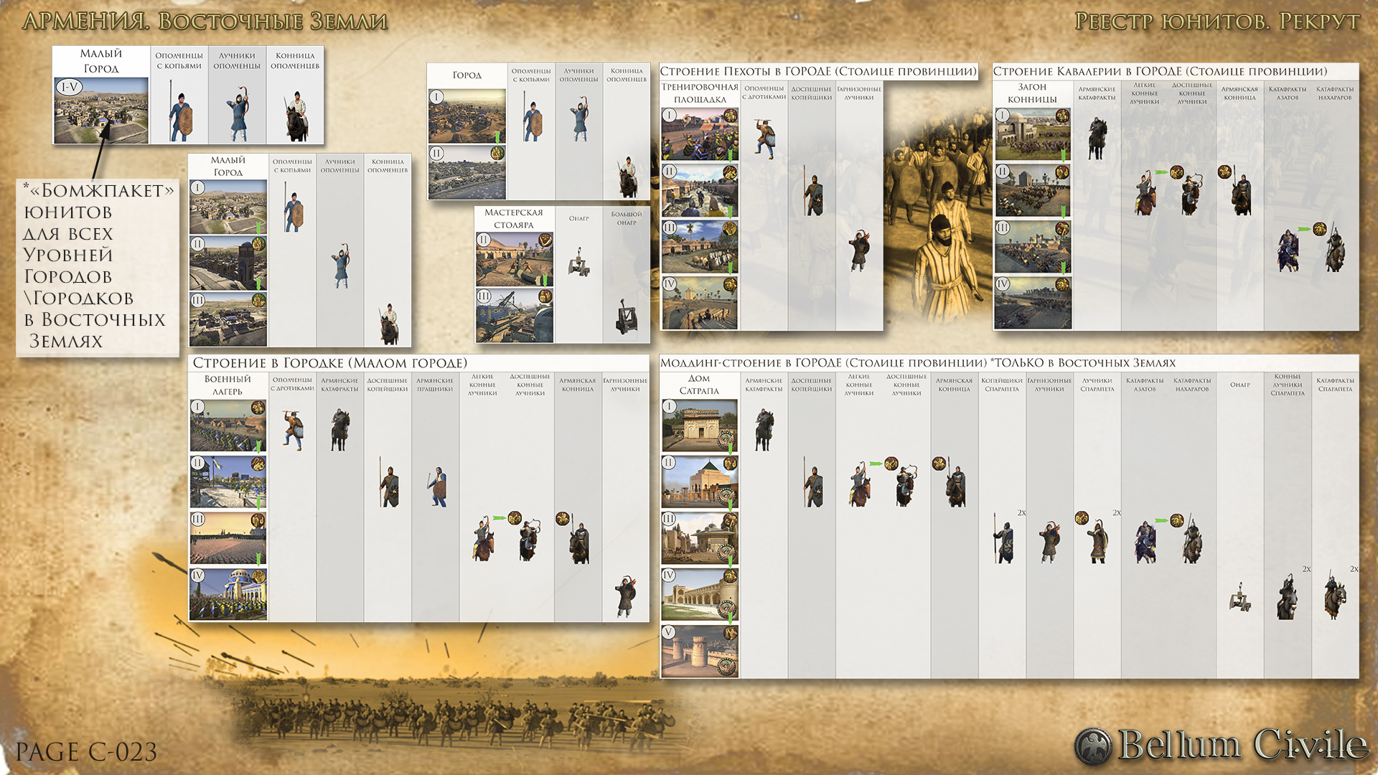The width and height of the screenshot is (1378, 775).
Task: Open Дом сатрапа tier III thumbnail
Action: click(x=700, y=539)
